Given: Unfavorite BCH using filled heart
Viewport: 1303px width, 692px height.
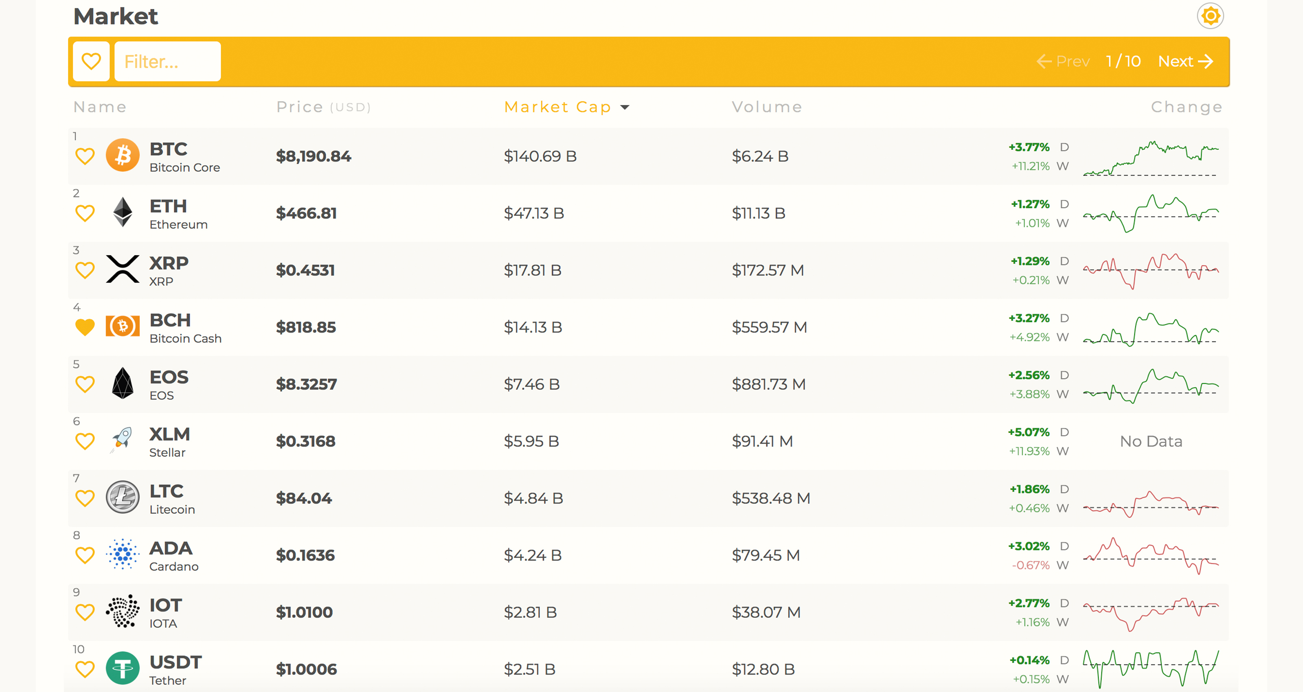Looking at the screenshot, I should coord(85,327).
